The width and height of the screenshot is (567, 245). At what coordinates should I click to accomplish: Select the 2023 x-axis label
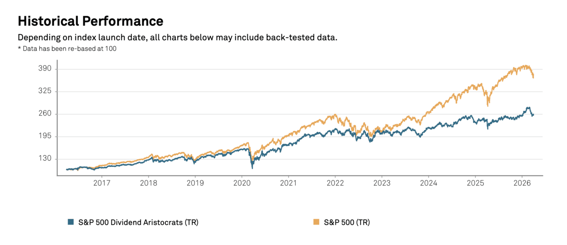tap(381, 183)
